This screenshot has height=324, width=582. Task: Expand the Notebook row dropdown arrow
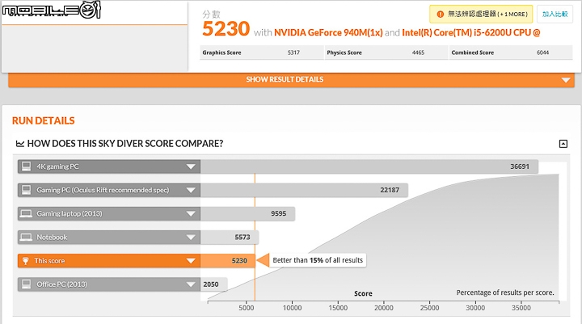tap(191, 238)
